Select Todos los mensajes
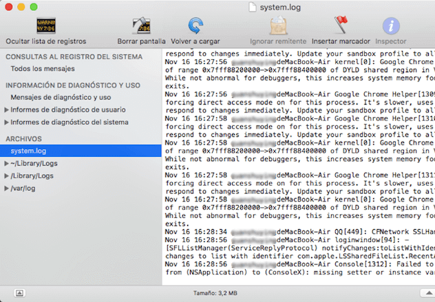The width and height of the screenshot is (435, 302). click(43, 69)
